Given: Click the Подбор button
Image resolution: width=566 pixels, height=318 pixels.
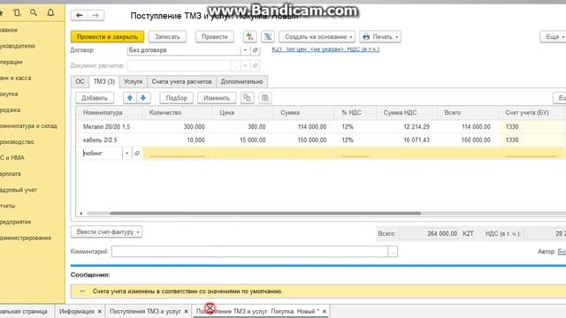Looking at the screenshot, I should 177,98.
